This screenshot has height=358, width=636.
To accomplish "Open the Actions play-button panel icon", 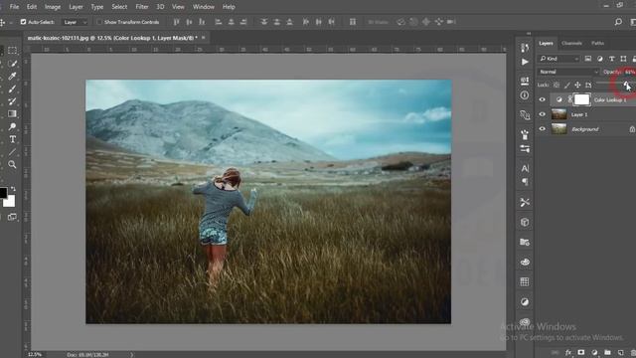I will 525,62.
